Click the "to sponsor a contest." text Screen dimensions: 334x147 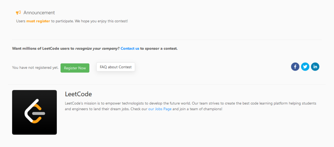(159, 49)
